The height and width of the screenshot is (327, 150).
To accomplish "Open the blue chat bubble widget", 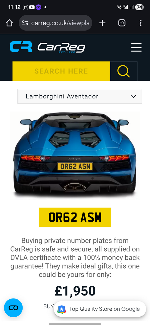I will pos(13,308).
